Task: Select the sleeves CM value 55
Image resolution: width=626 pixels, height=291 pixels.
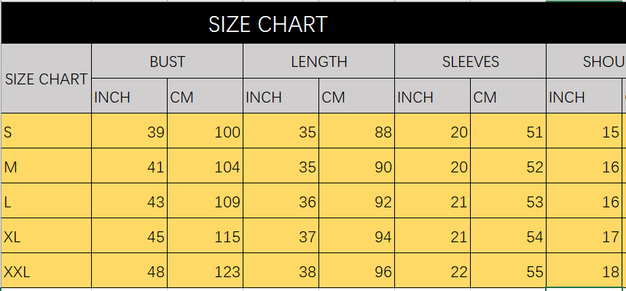Action: click(x=508, y=271)
